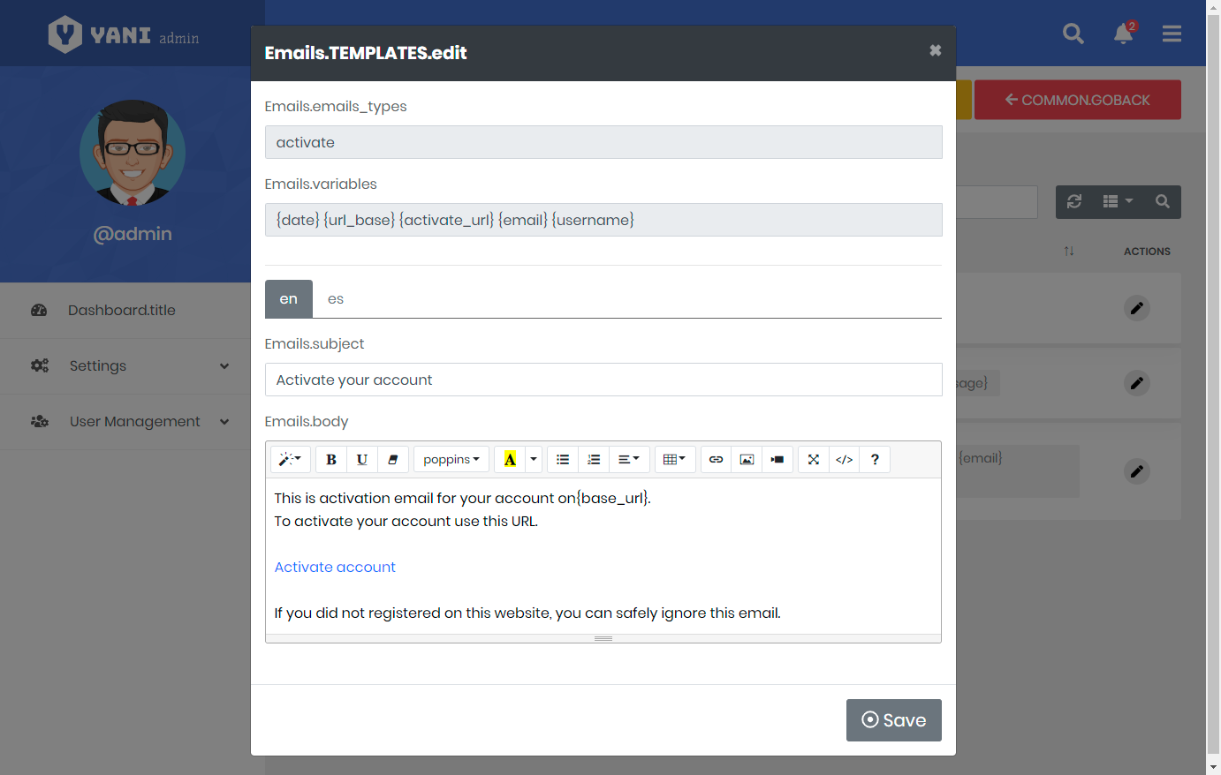Toggle code view with the </> icon
The height and width of the screenshot is (775, 1221).
click(x=844, y=459)
